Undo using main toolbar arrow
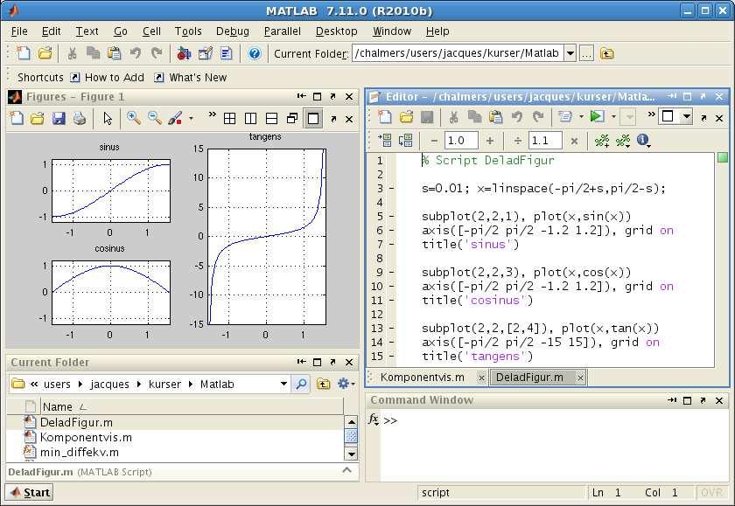Image resolution: width=735 pixels, height=506 pixels. coord(136,53)
